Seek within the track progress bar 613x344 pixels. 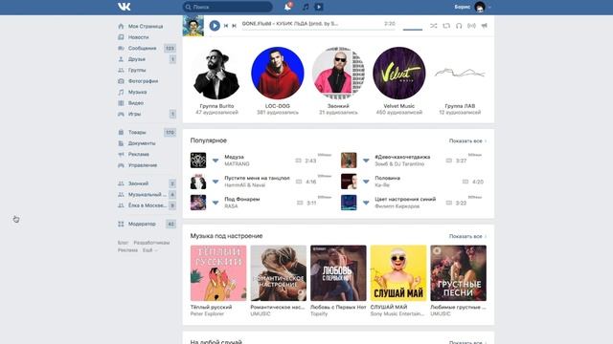pos(319,30)
